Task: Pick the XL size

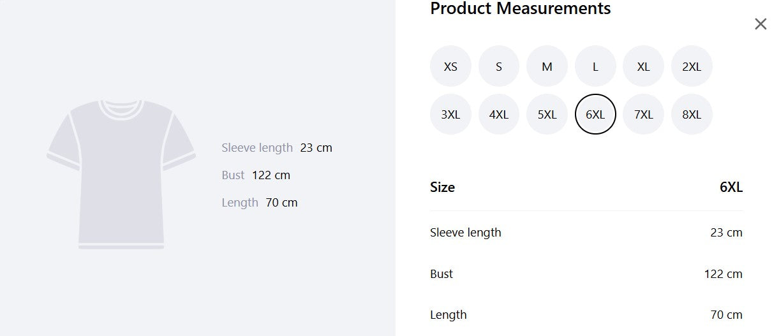Action: coord(643,66)
